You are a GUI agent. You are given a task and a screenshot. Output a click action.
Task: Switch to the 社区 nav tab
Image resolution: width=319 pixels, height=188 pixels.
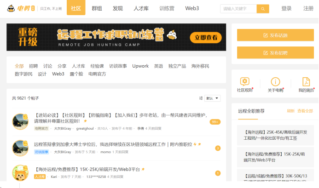[76, 8]
